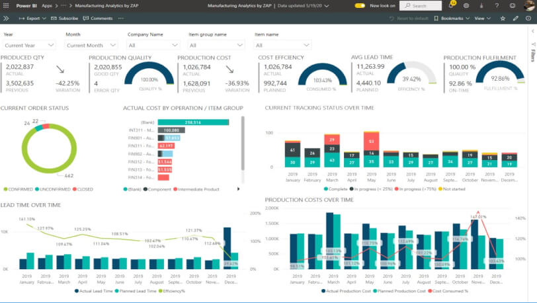Open the help question mark
The image size is (537, 303).
495,5
